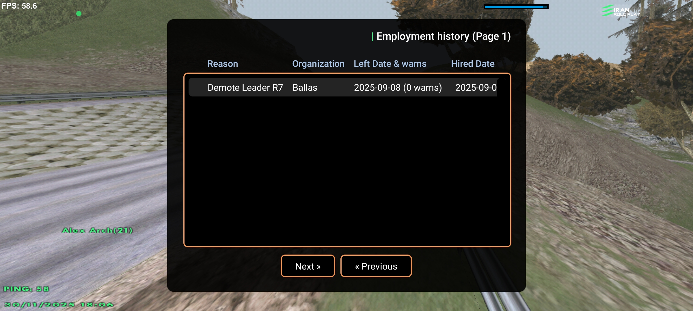The image size is (693, 311).
Task: Click the Next » button
Action: 308,266
